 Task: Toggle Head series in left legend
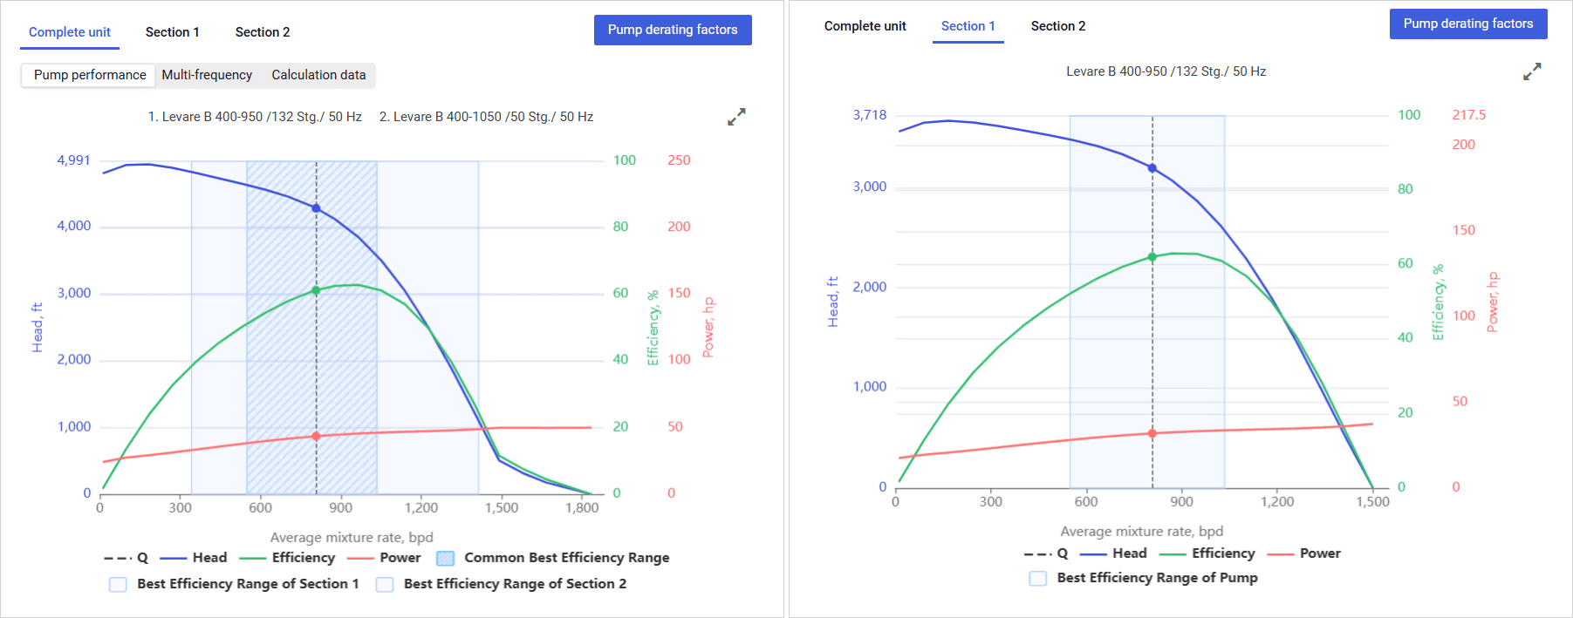pyautogui.click(x=194, y=558)
